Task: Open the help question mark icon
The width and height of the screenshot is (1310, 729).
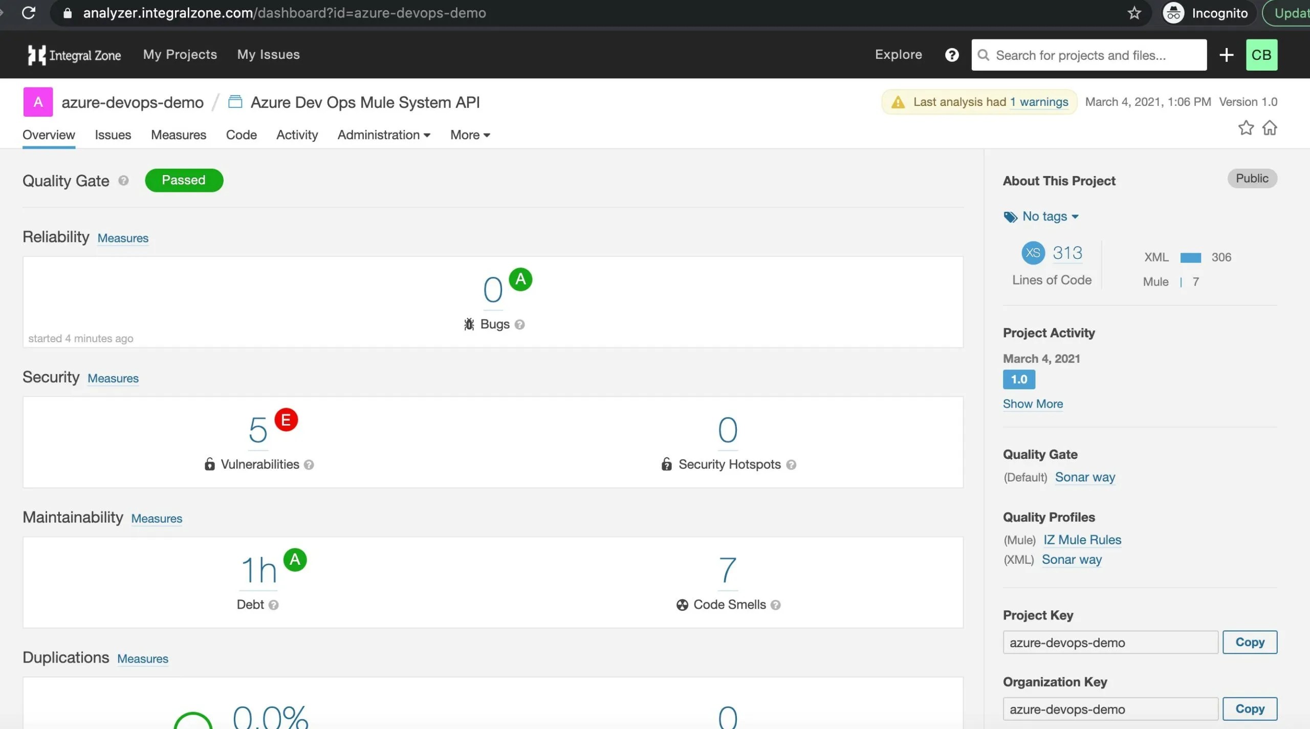Action: click(x=951, y=55)
